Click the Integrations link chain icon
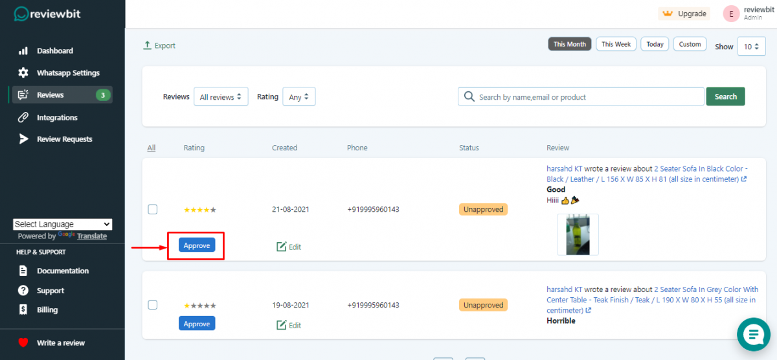This screenshot has height=360, width=777. click(x=23, y=117)
